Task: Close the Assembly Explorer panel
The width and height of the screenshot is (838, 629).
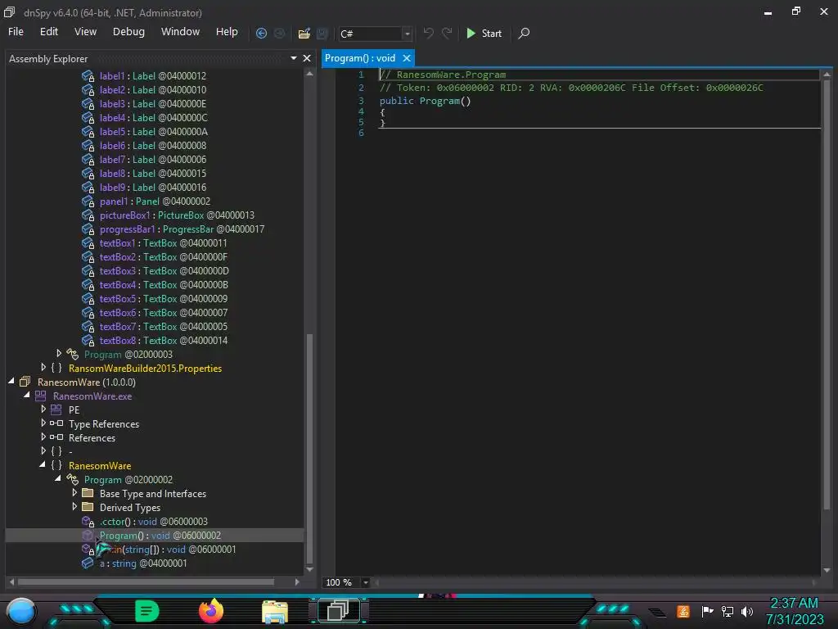Action: coord(307,58)
